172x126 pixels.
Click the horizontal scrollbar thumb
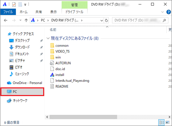point(83,117)
